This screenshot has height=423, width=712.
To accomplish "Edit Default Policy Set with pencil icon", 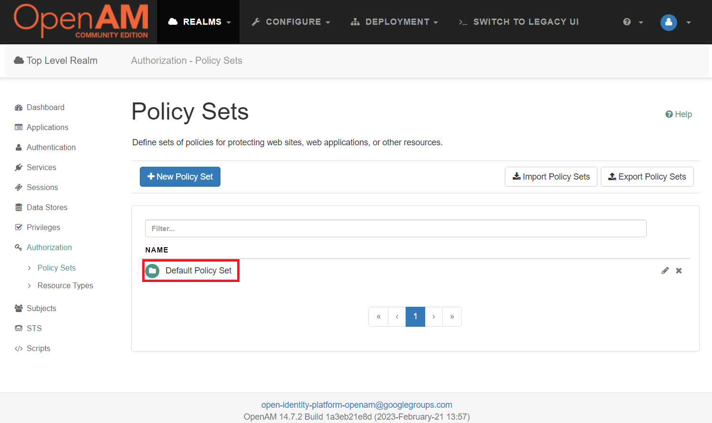I will point(665,271).
